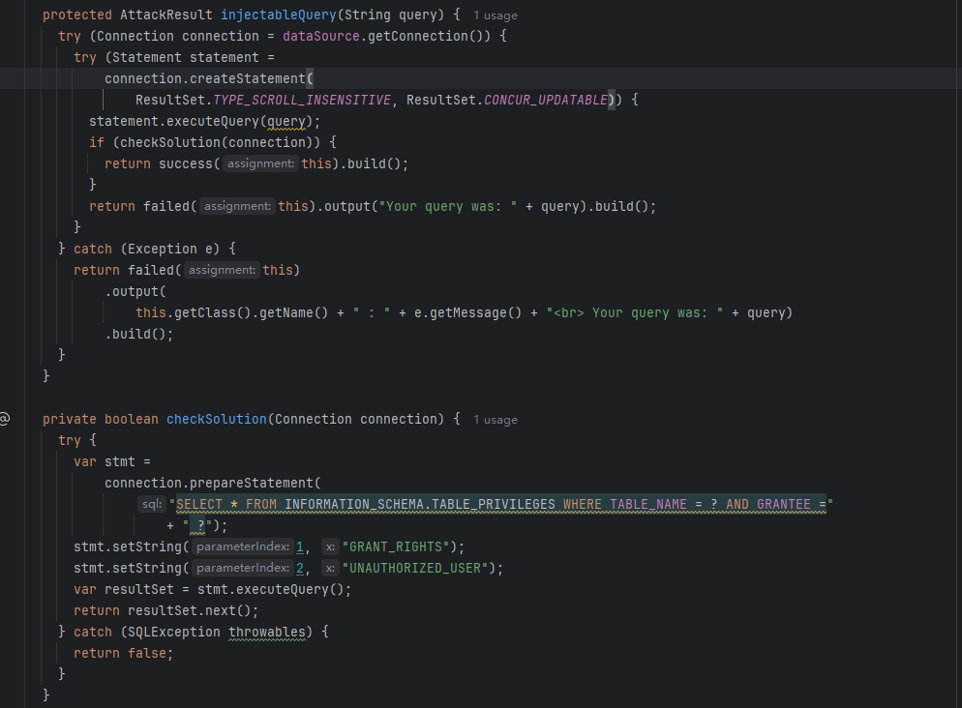
Task: Click the 'x:' hint before "UNAUTHORIZED_USER"
Action: coord(330,569)
